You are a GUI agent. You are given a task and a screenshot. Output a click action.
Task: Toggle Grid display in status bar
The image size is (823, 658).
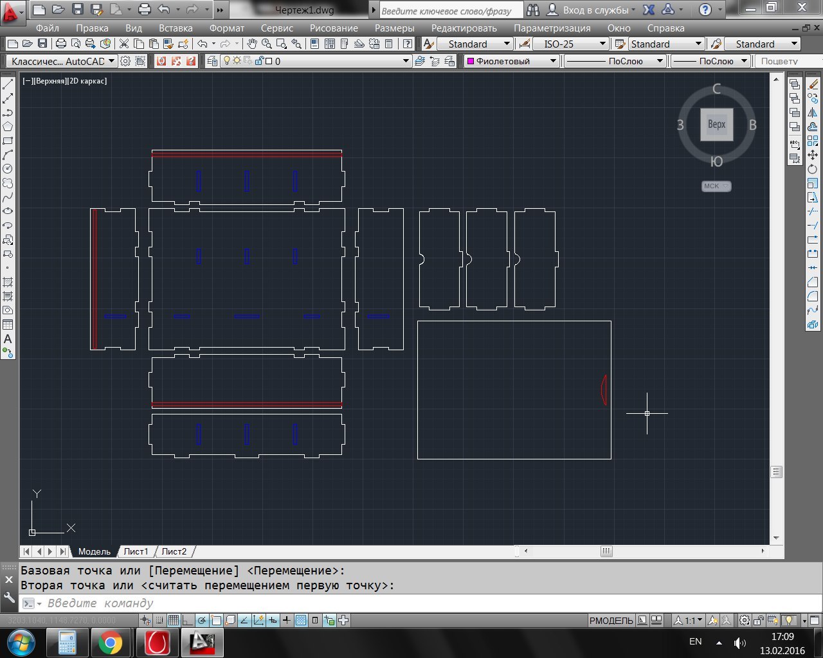point(174,621)
